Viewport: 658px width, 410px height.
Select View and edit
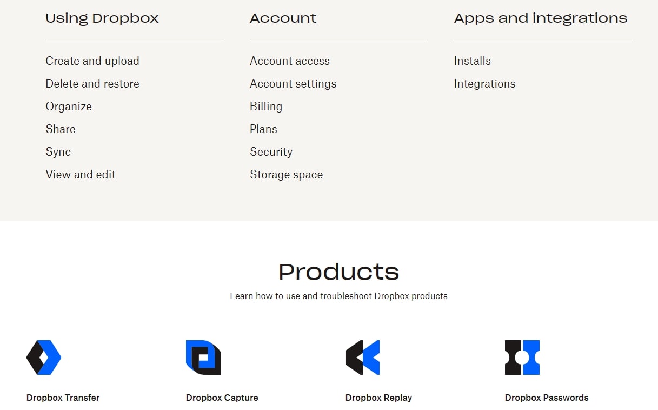click(x=81, y=175)
